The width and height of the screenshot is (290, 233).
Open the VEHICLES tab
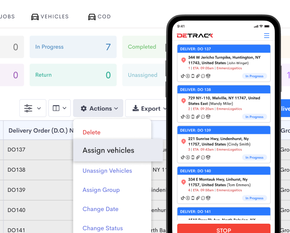coord(50,17)
